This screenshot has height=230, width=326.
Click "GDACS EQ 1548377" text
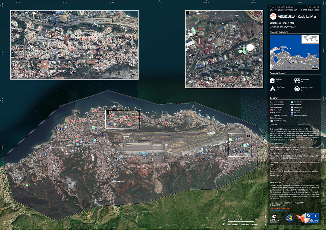[x=310, y=10]
